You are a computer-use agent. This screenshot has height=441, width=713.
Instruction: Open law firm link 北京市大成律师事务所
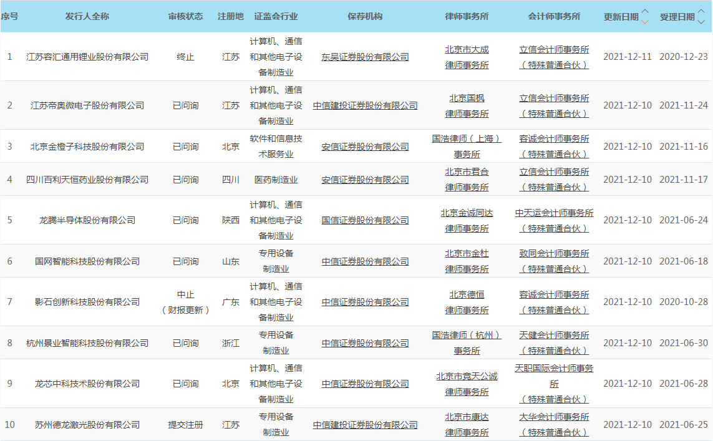click(467, 57)
